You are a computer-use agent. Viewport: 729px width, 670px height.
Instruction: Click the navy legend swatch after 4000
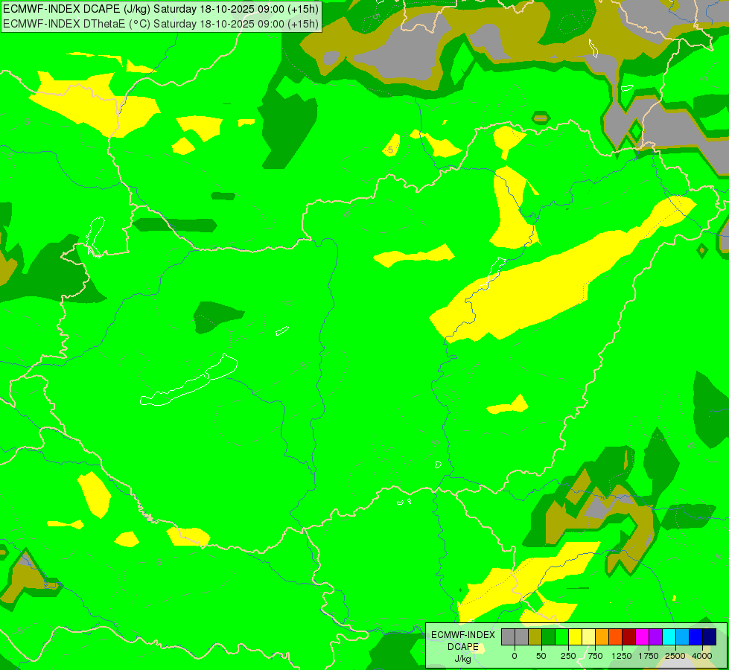click(x=709, y=637)
